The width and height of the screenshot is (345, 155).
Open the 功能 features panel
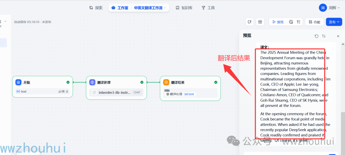pyautogui.click(x=314, y=22)
